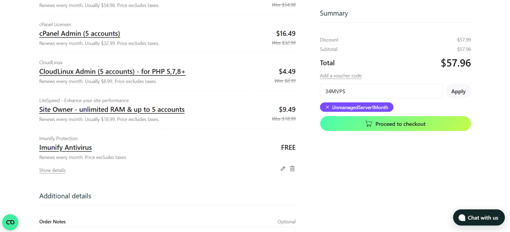The image size is (510, 232).
Task: Click the $57.96 total amount
Action: [456, 63]
